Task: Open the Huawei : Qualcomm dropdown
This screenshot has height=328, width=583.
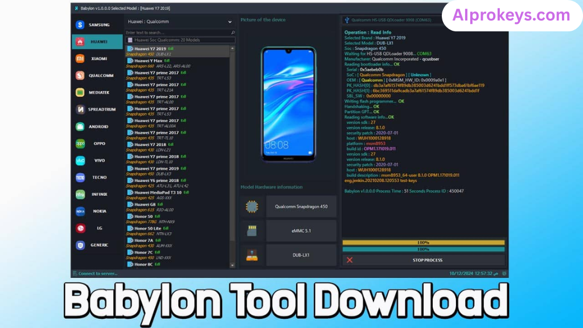Action: pyautogui.click(x=179, y=22)
